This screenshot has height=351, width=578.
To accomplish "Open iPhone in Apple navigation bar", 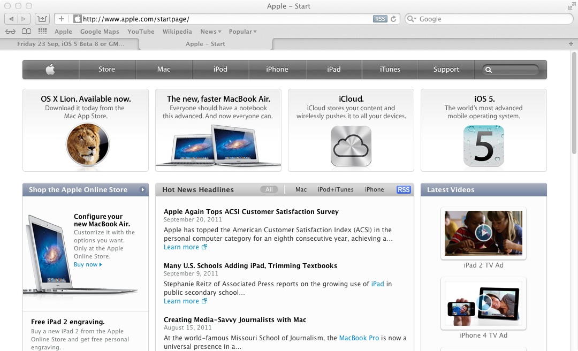I will click(277, 70).
